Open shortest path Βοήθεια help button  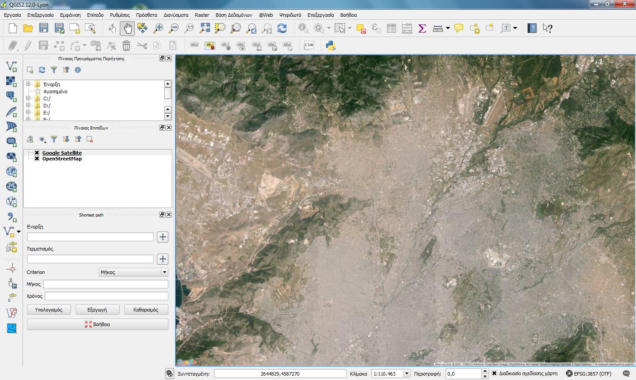pyautogui.click(x=98, y=324)
